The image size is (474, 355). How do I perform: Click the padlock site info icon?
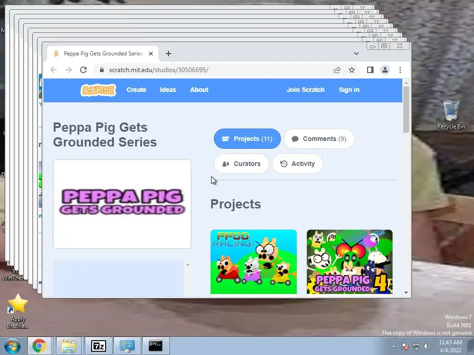pyautogui.click(x=102, y=70)
